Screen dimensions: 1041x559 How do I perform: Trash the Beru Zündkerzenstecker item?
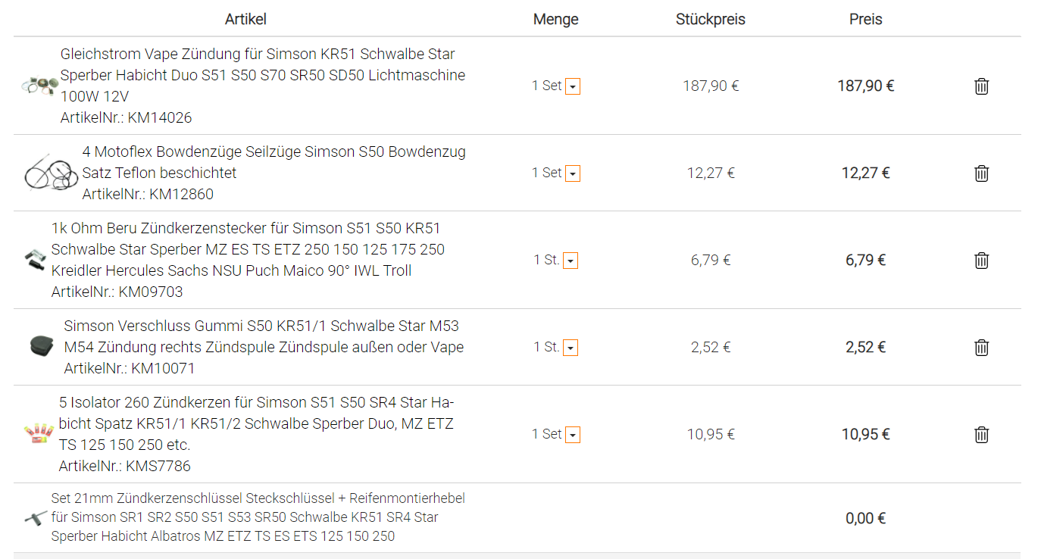(981, 261)
